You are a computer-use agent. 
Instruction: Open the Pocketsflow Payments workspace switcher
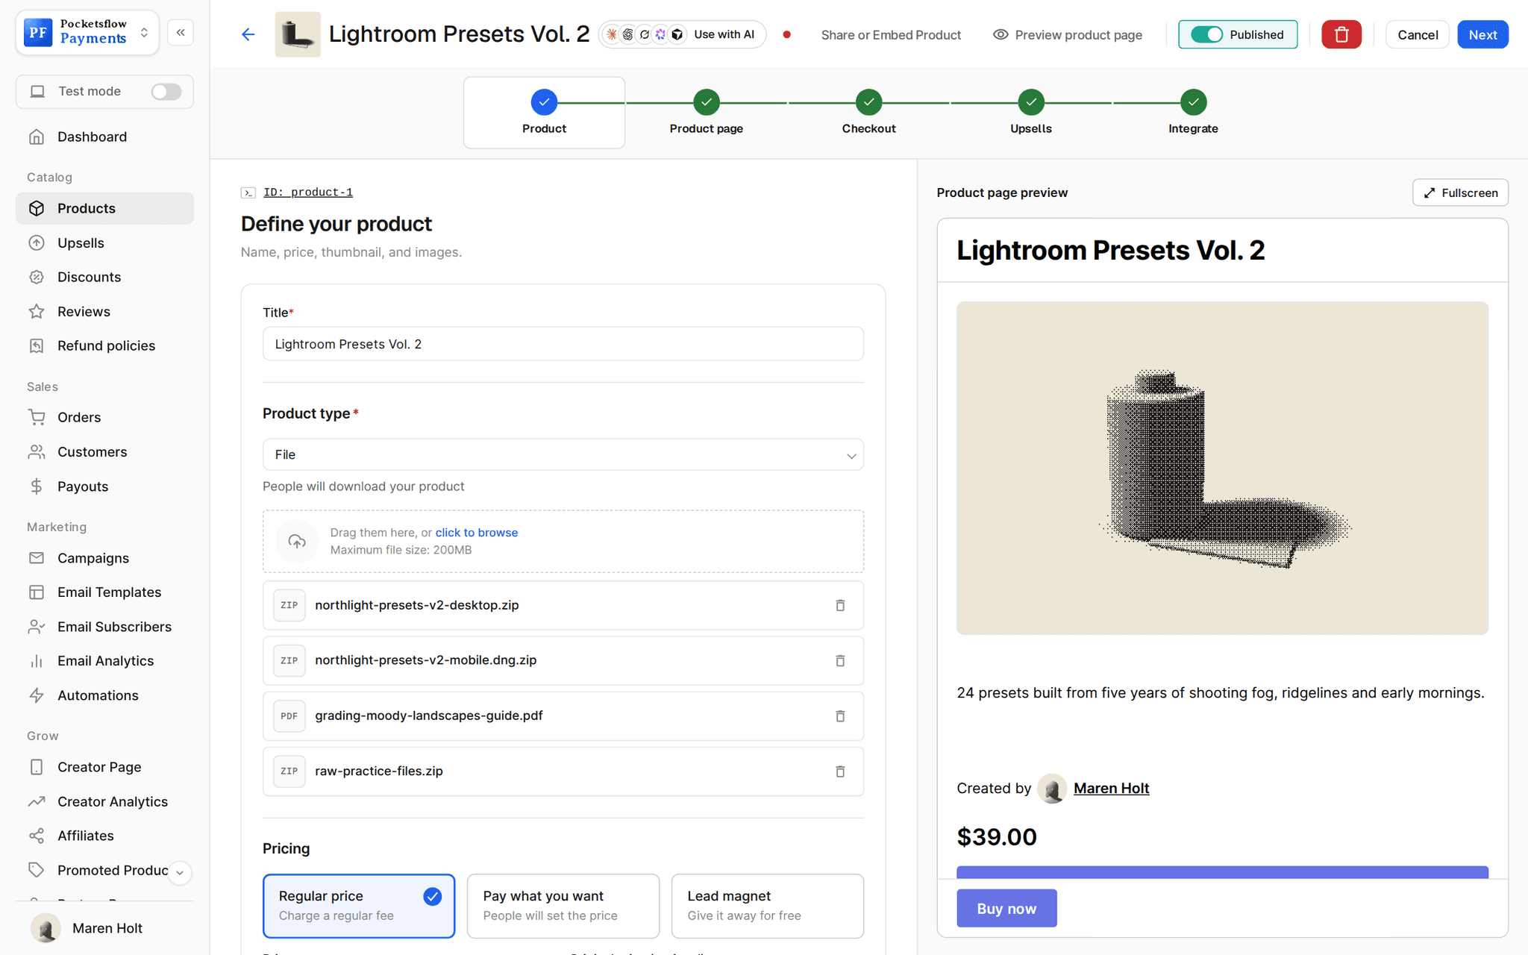pos(87,32)
